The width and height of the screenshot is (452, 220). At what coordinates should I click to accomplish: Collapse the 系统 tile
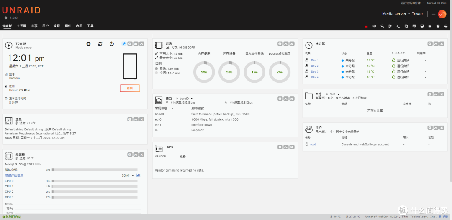pos(286,44)
